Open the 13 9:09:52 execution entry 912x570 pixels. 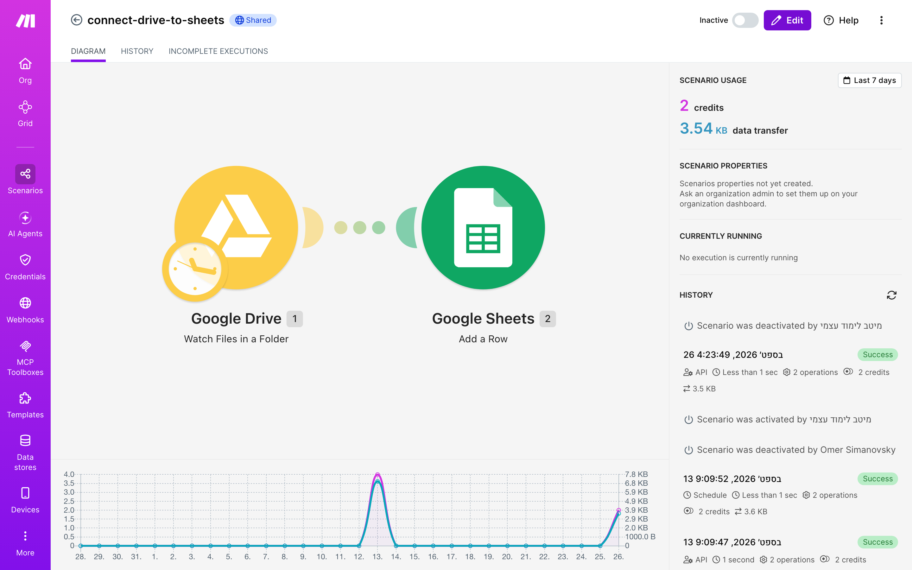tap(790, 495)
